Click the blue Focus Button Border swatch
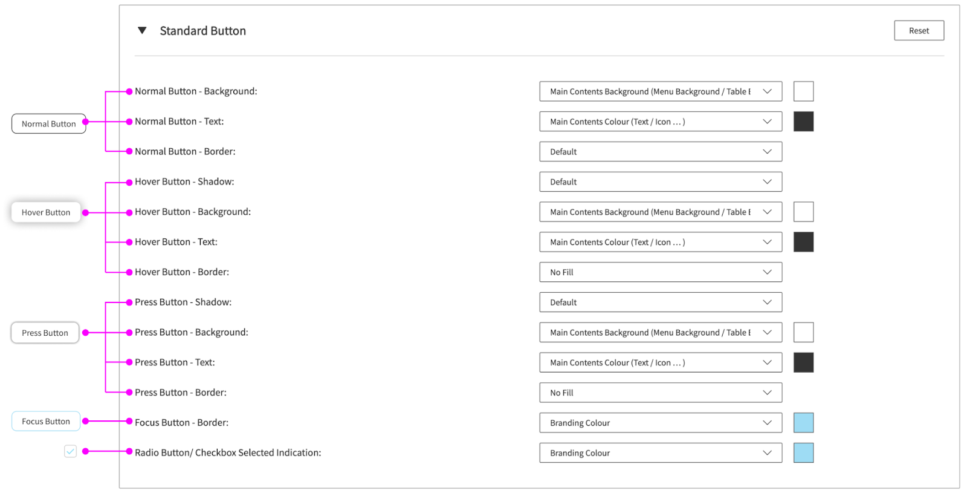The image size is (967, 496). 803,423
